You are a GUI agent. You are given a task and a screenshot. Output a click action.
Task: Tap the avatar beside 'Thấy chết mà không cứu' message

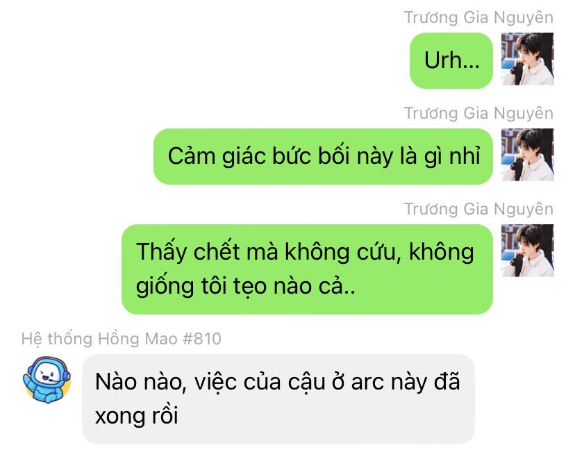tap(527, 251)
